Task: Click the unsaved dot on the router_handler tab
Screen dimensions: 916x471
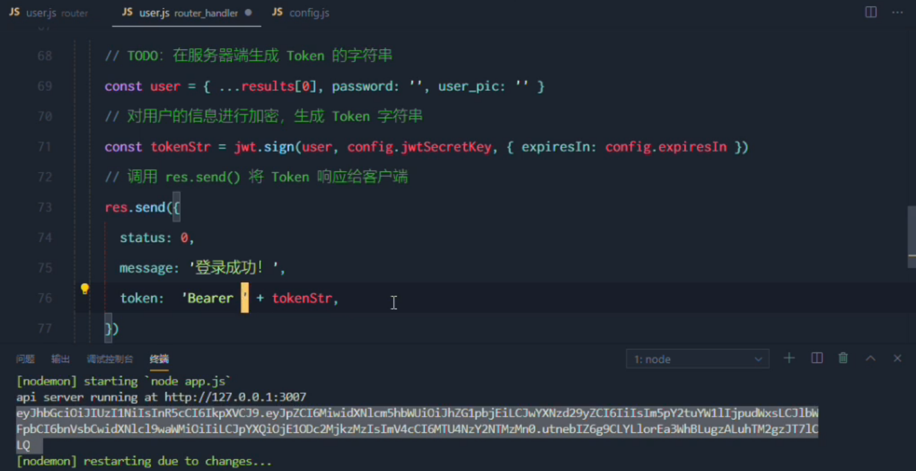Action: coord(248,13)
